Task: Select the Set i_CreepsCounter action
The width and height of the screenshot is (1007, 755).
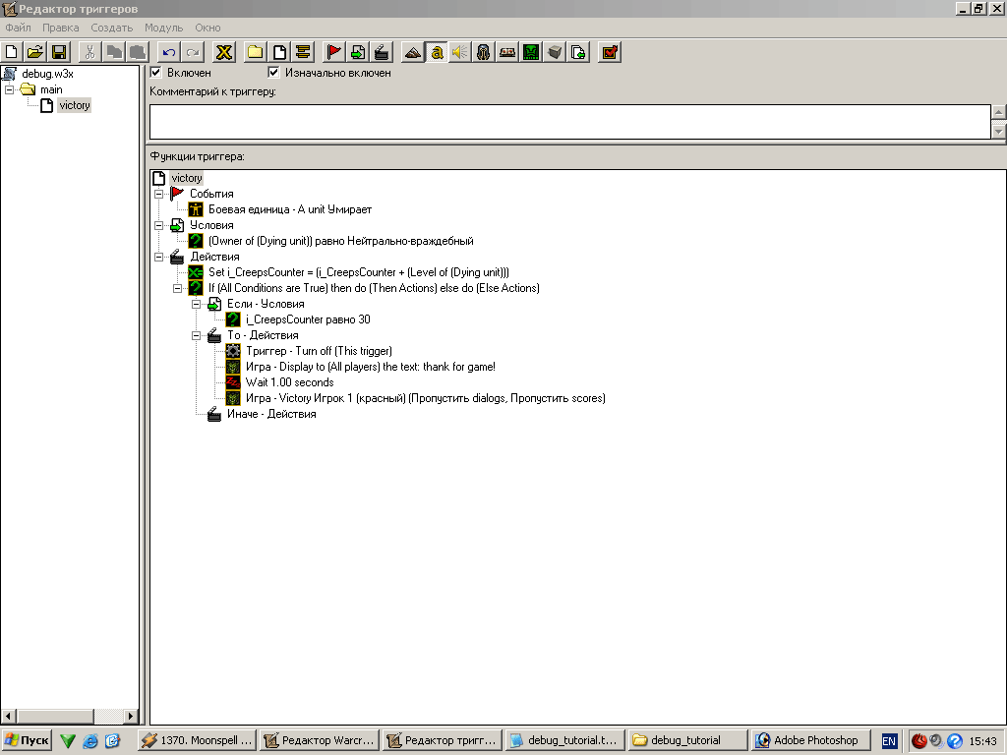Action: (358, 272)
